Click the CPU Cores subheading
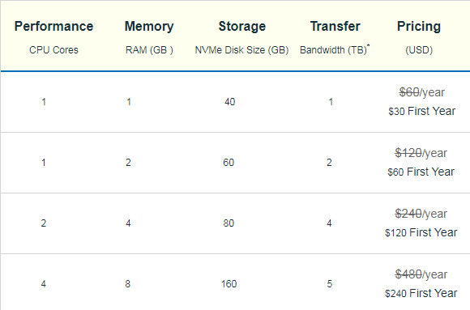Screen dimensions: 470x310 tap(53, 49)
